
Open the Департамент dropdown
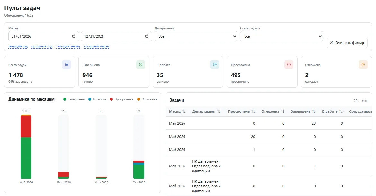(196, 36)
